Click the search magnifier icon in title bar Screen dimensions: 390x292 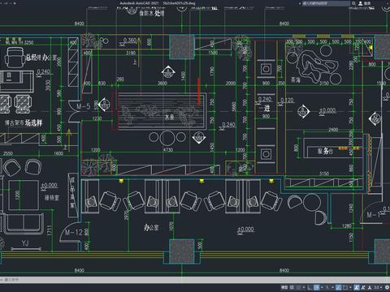coord(353,3)
